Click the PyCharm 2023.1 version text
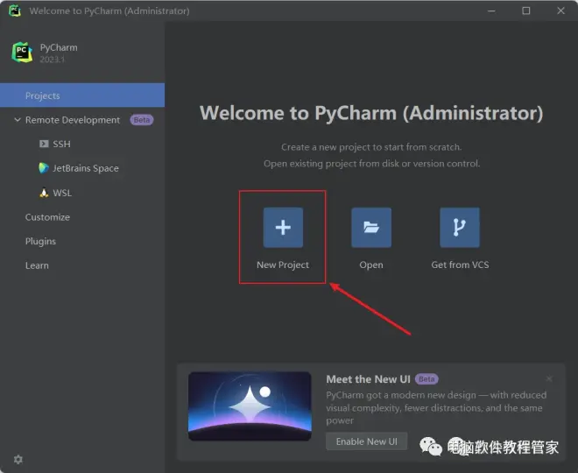The image size is (578, 473). click(52, 60)
